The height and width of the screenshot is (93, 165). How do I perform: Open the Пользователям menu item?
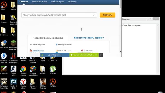coord(39,2)
